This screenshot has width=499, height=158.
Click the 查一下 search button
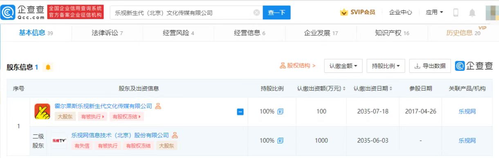(276, 13)
